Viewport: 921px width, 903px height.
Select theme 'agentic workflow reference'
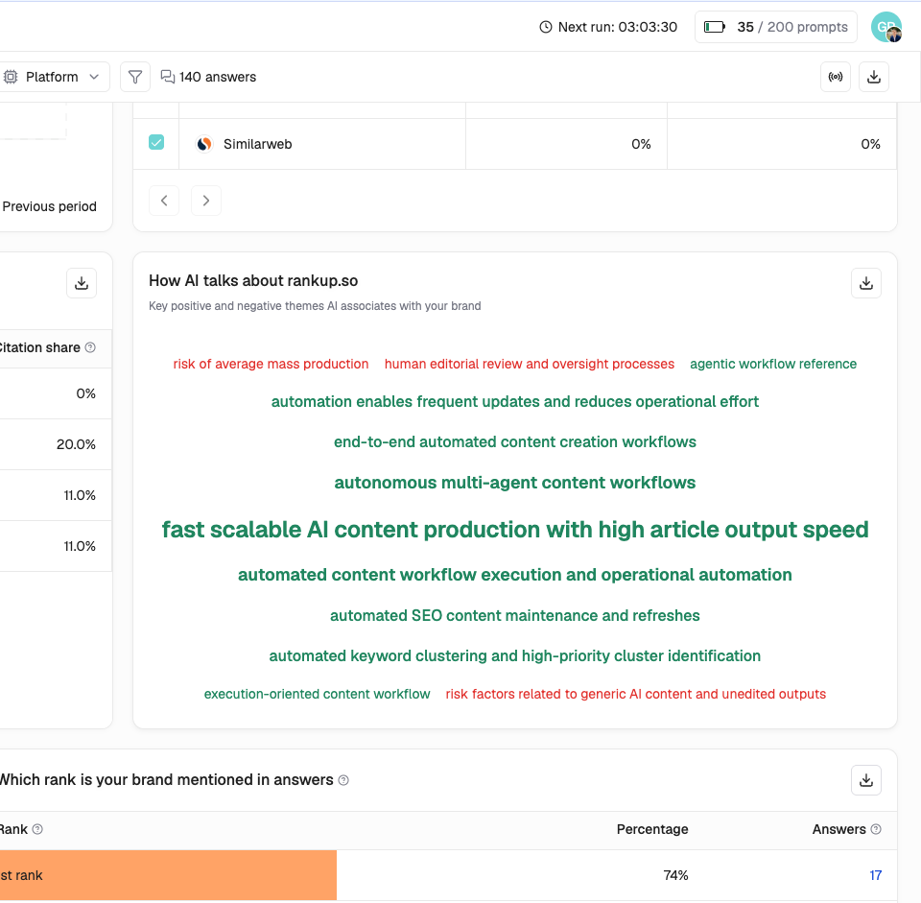[x=773, y=365]
